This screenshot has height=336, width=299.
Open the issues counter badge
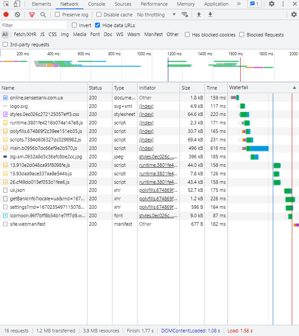[x=255, y=4]
